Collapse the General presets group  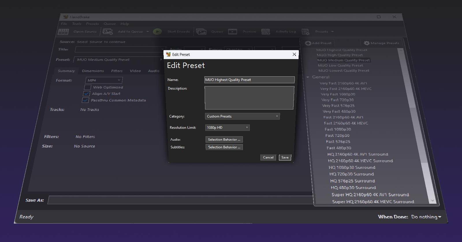pyautogui.click(x=308, y=77)
